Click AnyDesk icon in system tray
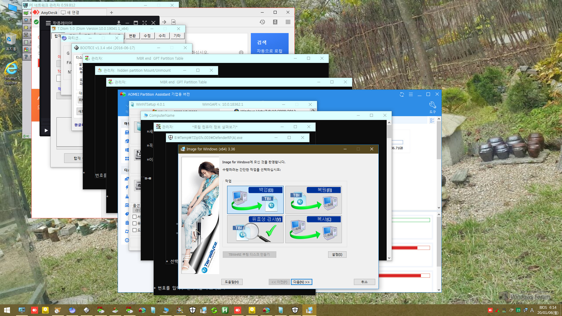This screenshot has width=562, height=316. point(490,310)
